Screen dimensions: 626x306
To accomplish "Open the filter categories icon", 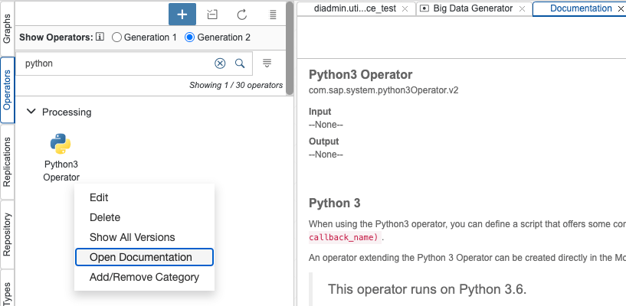I will [x=267, y=63].
